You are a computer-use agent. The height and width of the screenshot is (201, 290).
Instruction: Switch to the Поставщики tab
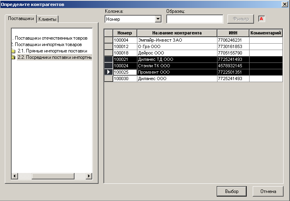(x=21, y=18)
